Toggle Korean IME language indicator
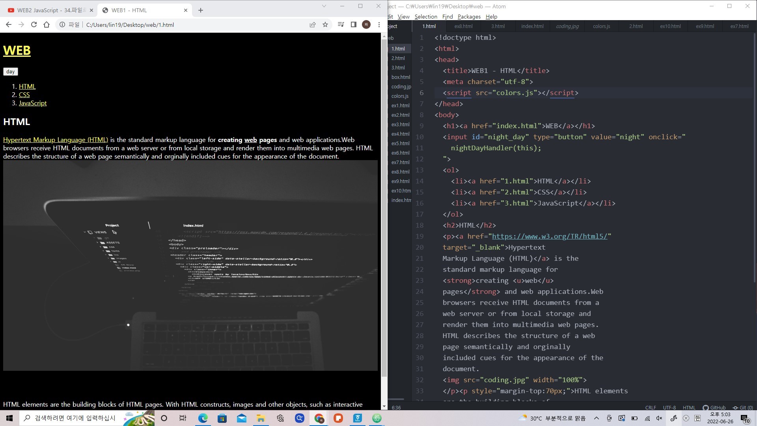Image resolution: width=757 pixels, height=426 pixels. point(697,418)
